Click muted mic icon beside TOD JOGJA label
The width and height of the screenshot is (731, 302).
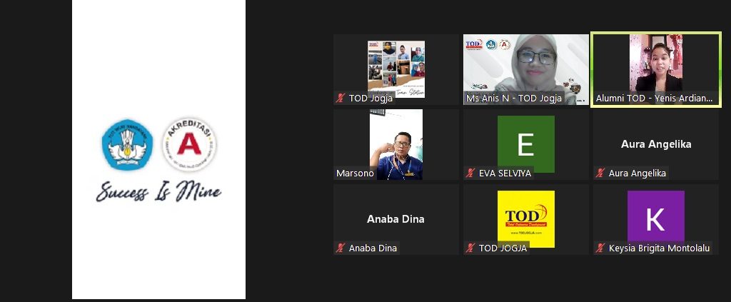(x=470, y=248)
